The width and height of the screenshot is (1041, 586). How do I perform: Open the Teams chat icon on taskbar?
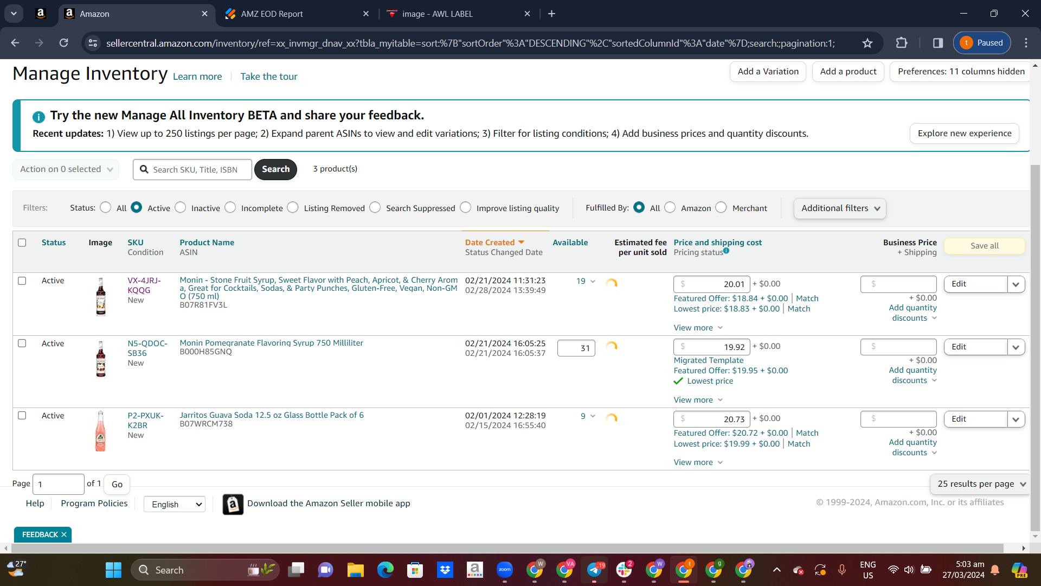(x=326, y=570)
